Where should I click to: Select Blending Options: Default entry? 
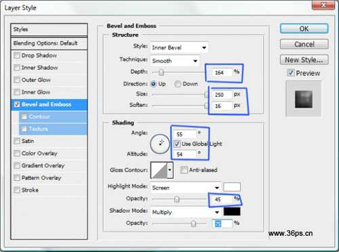[49, 43]
